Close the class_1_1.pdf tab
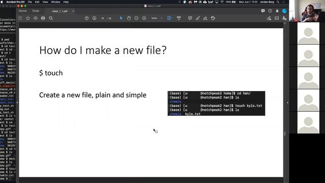Screen dimensions: 325x183 click(x=73, y=11)
